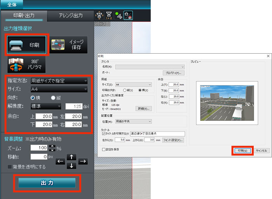Switch to the アレンジ出力 tab

tap(70, 16)
